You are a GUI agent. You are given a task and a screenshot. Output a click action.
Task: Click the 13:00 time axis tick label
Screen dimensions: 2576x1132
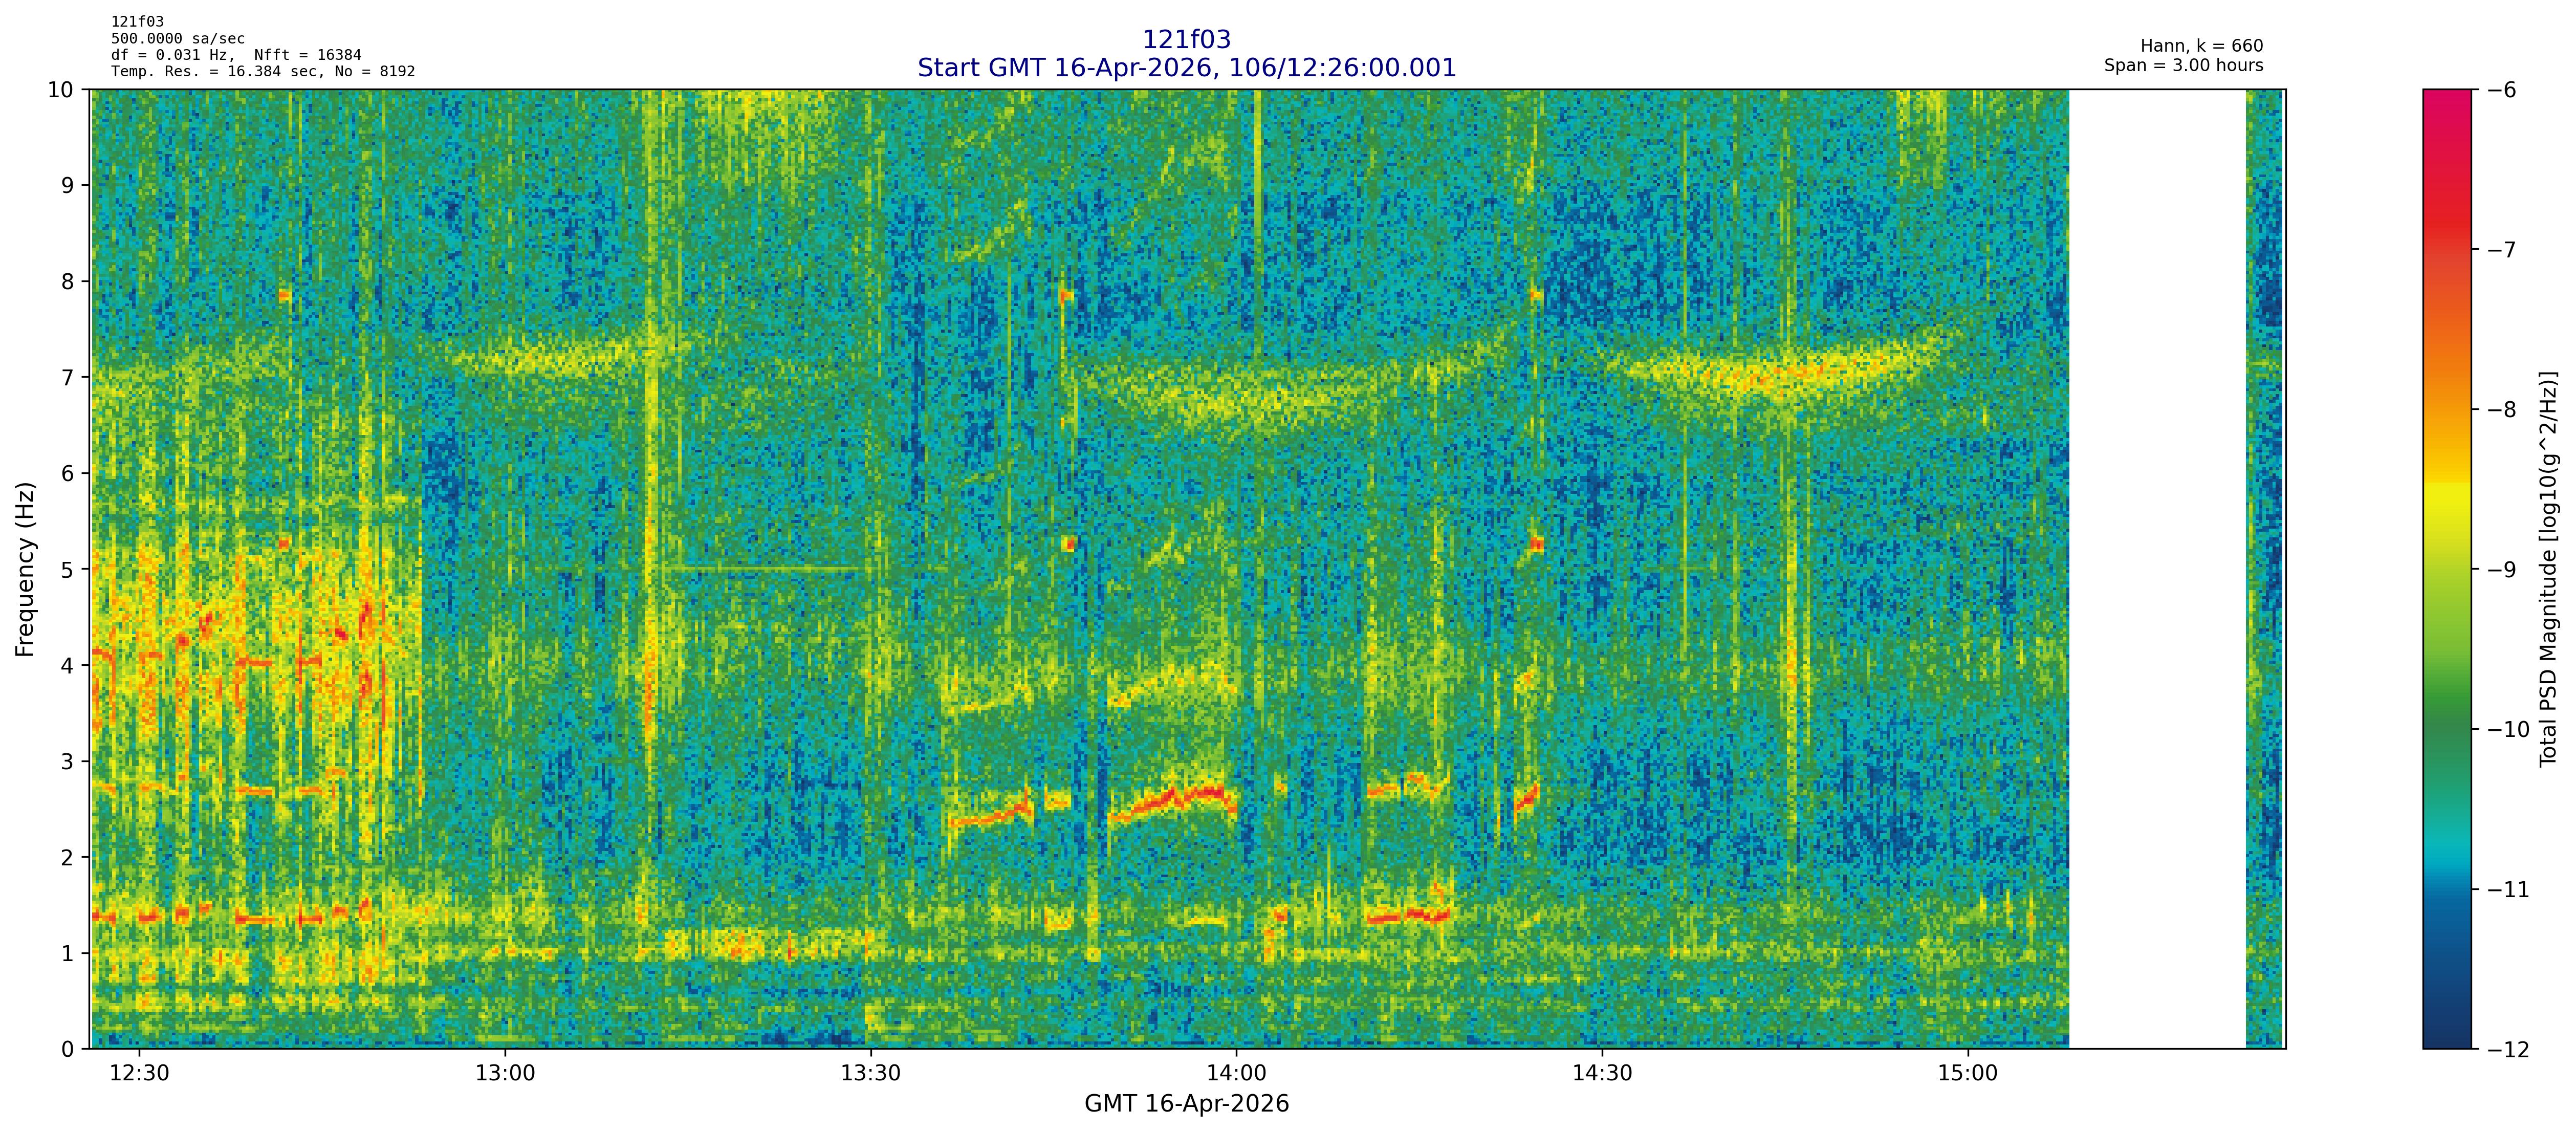point(505,1074)
